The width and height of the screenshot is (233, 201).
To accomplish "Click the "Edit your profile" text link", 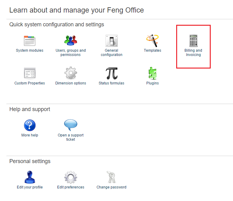I will point(30,187).
